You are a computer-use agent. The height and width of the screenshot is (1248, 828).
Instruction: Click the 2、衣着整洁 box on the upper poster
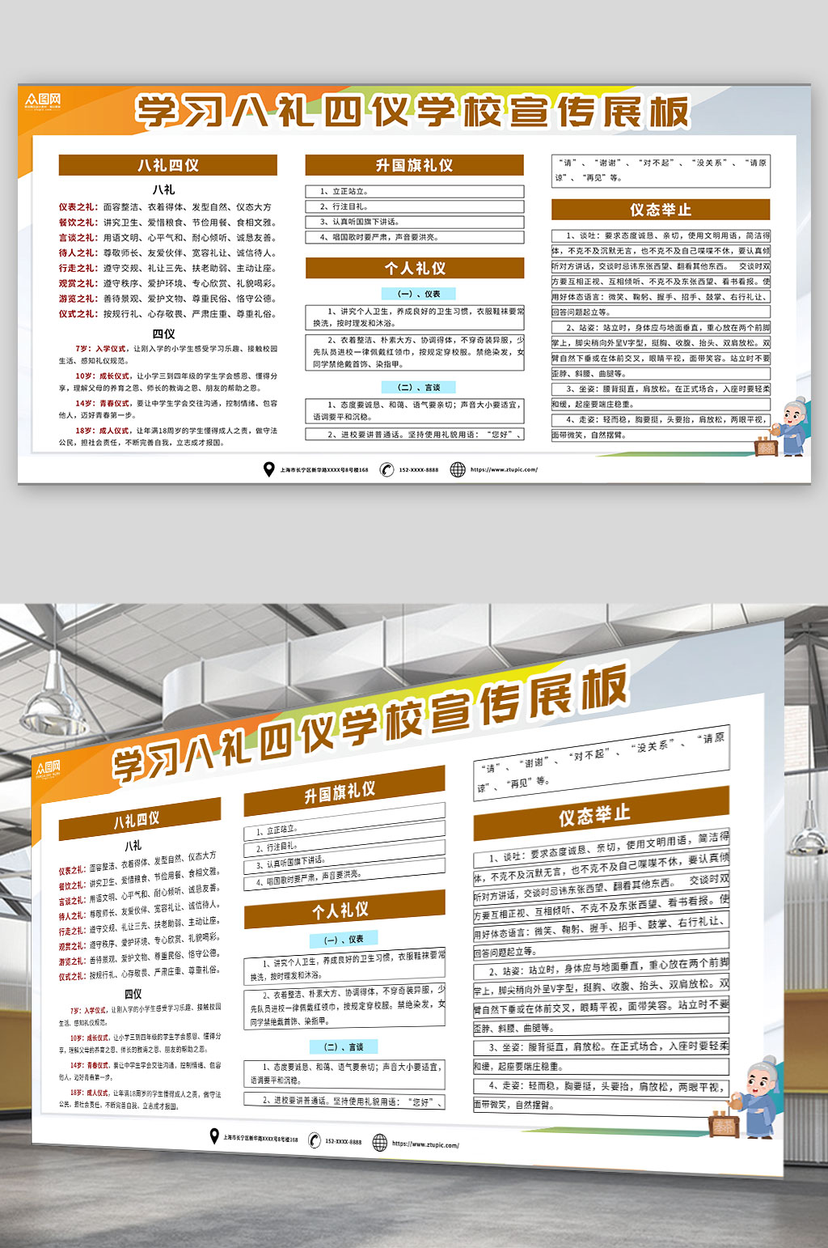pos(414,352)
